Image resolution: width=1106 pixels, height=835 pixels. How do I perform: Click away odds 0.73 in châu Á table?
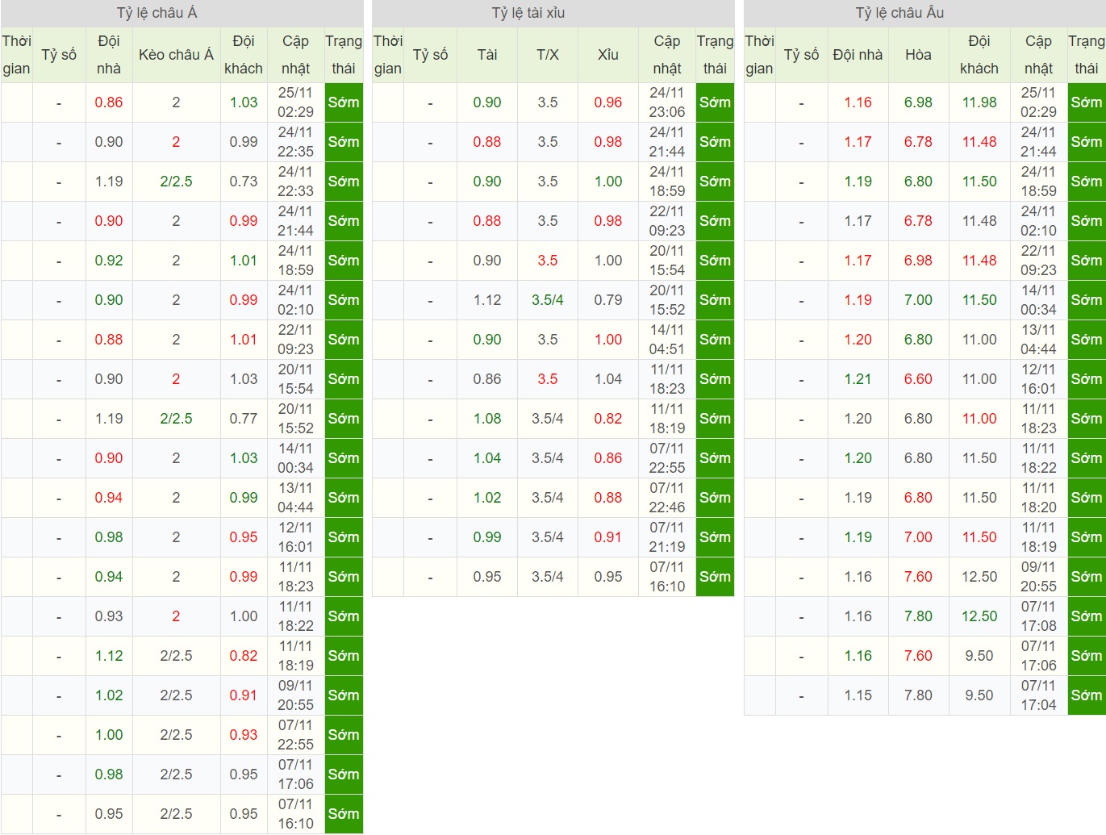244,182
